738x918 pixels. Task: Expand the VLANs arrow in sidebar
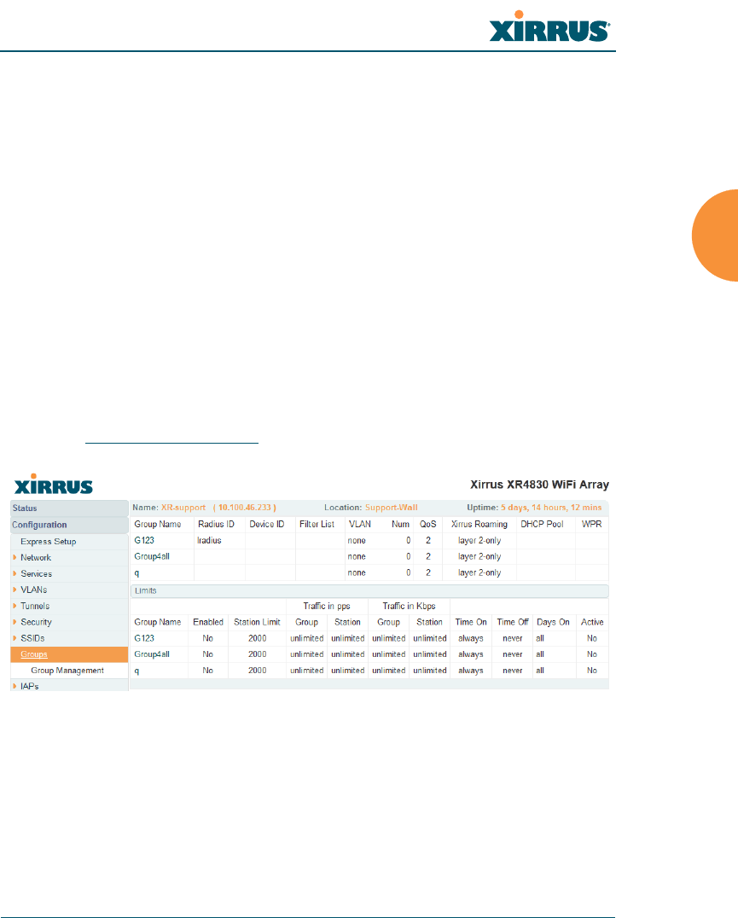click(15, 590)
